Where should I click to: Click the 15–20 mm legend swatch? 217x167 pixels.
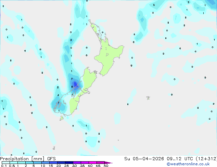click(x=53, y=163)
